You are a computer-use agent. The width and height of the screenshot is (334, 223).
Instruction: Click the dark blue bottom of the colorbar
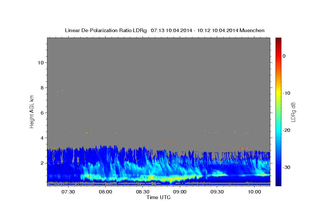278,183
